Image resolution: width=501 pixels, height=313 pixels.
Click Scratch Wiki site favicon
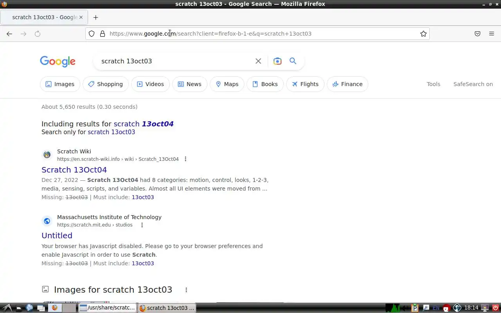(x=47, y=155)
